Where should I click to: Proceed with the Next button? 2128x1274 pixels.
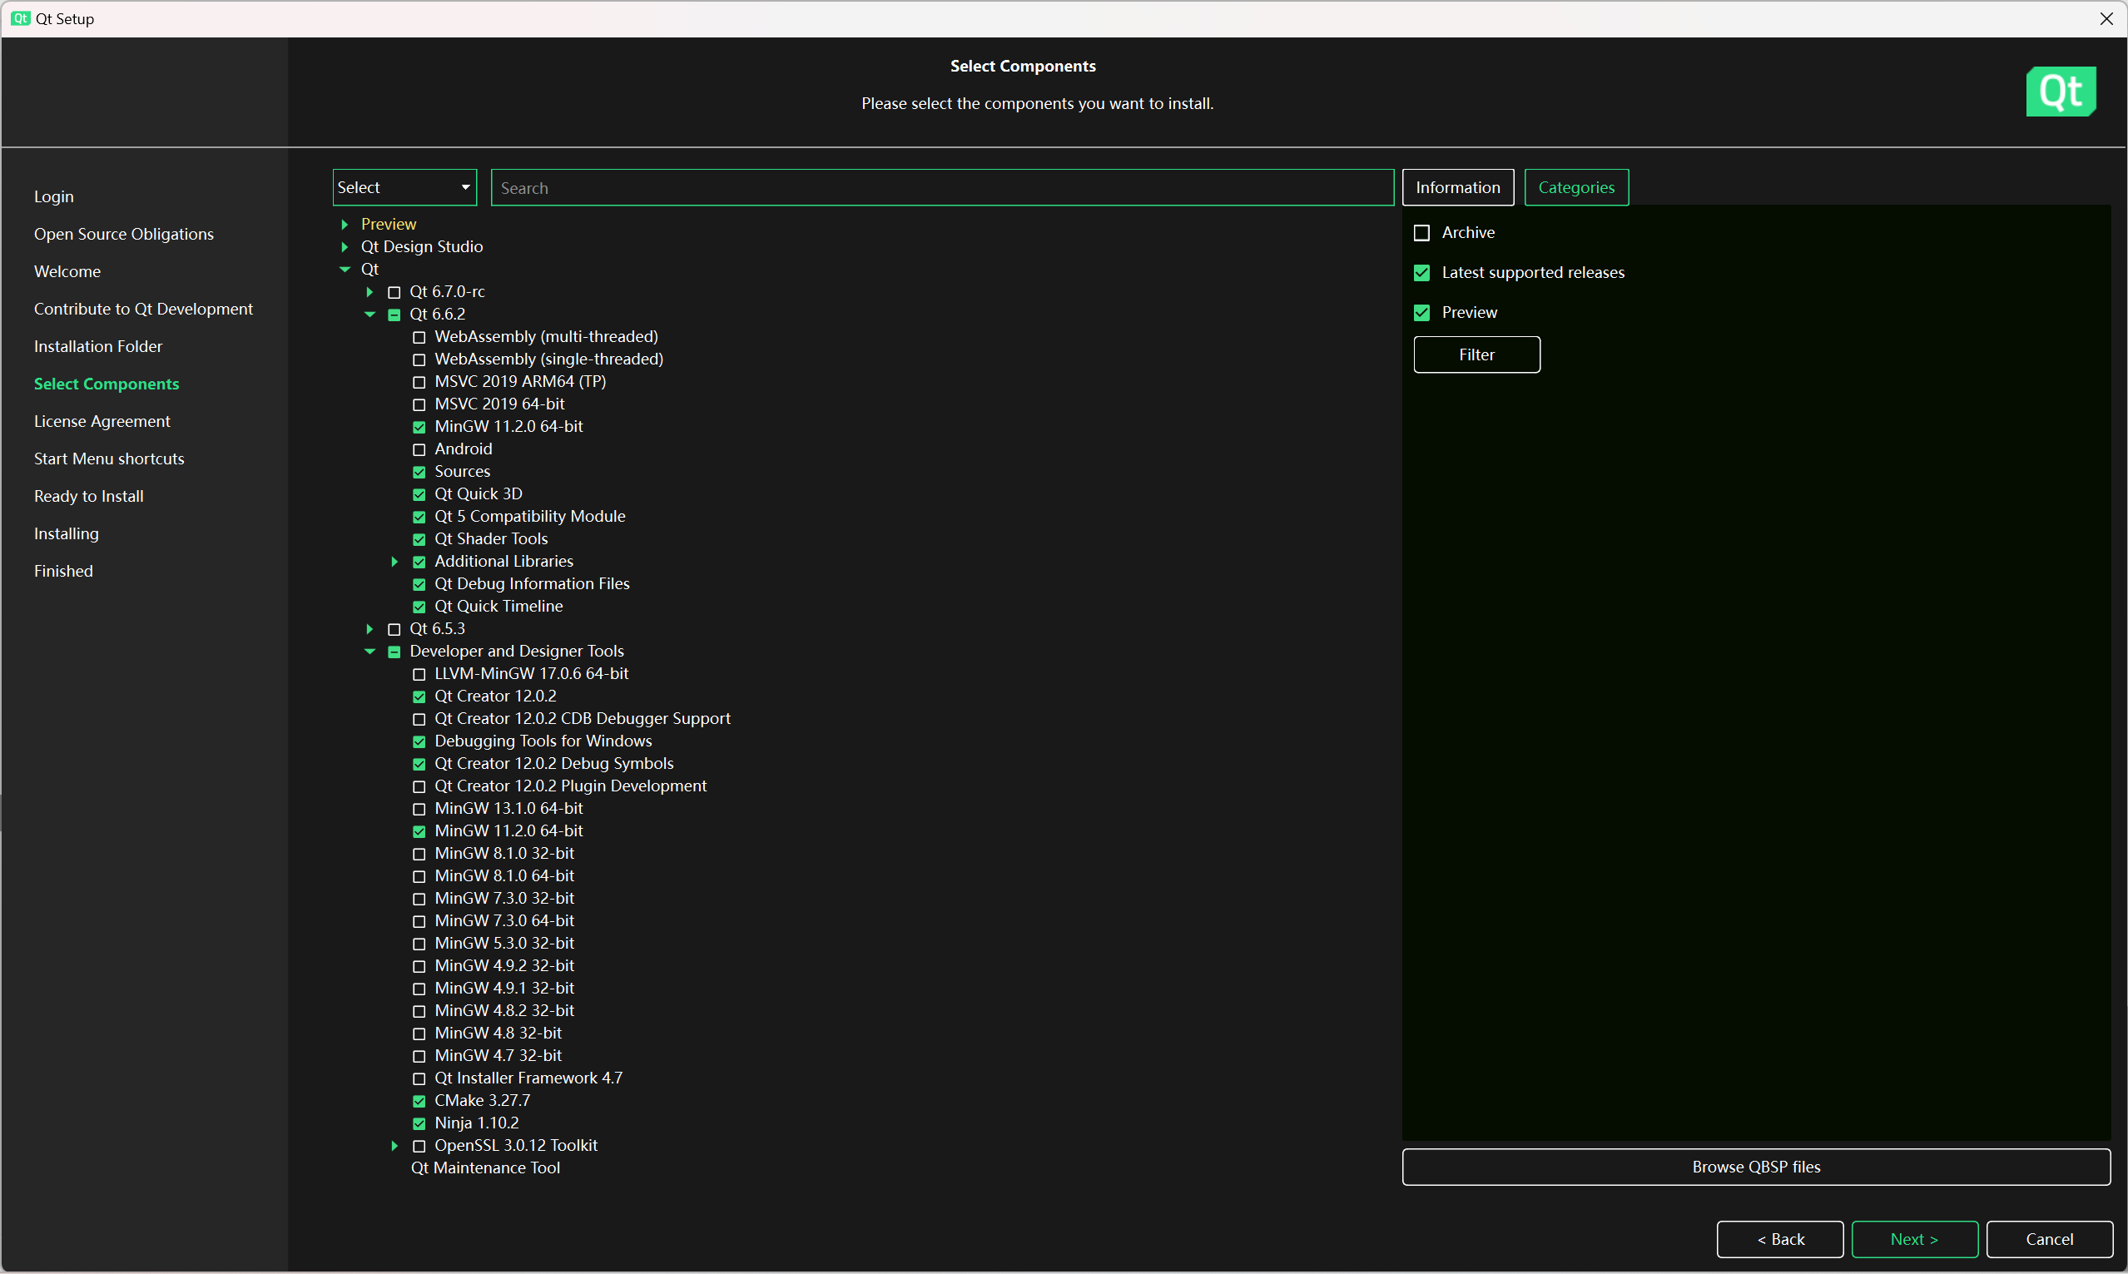click(1914, 1239)
